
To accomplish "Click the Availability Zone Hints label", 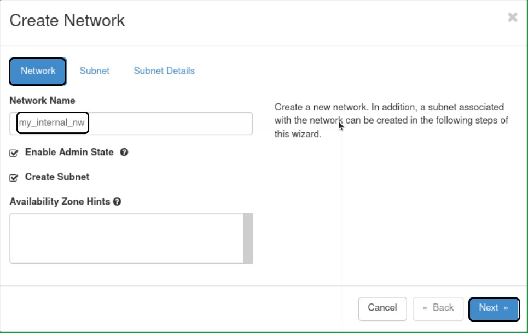I will (x=60, y=202).
